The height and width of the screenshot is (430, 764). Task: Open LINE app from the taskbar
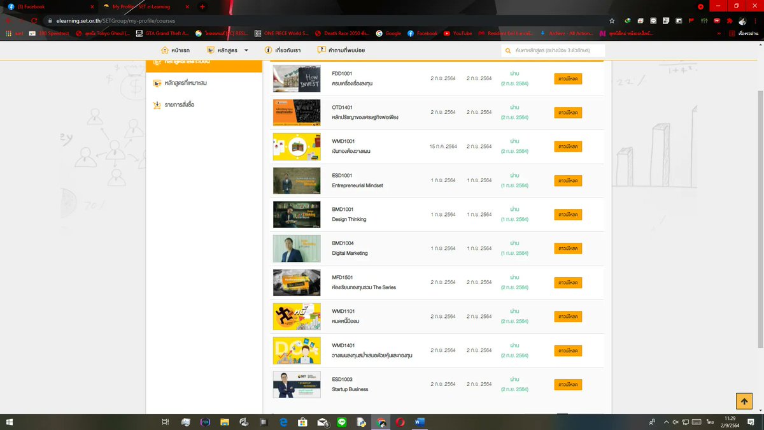point(342,422)
